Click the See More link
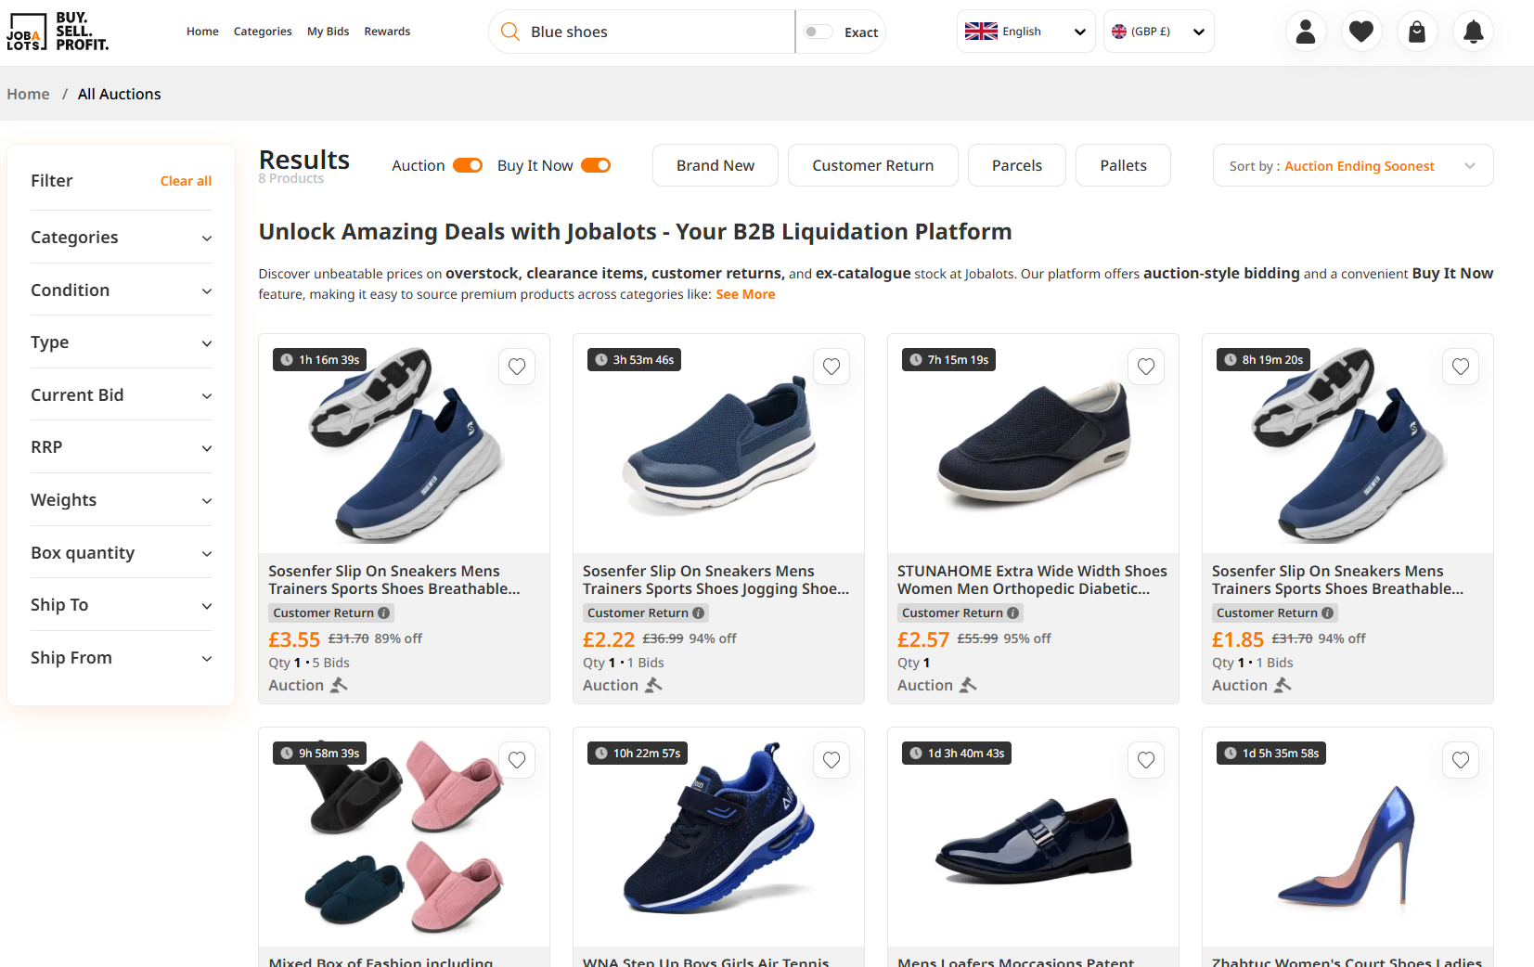The height and width of the screenshot is (967, 1534). tap(745, 294)
